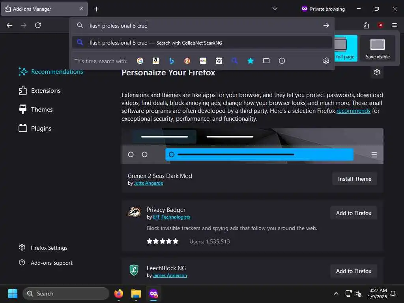404x303 pixels.
Task: Click the Go arrow in address bar
Action: (326, 25)
